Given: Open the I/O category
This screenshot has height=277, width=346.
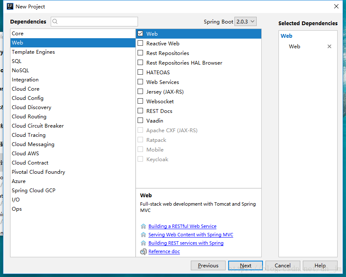Looking at the screenshot, I should coord(73,200).
